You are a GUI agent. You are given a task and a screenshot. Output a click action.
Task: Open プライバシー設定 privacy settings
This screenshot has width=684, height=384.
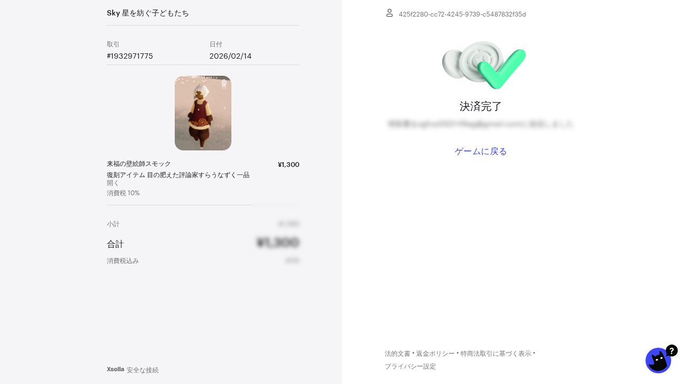click(410, 366)
